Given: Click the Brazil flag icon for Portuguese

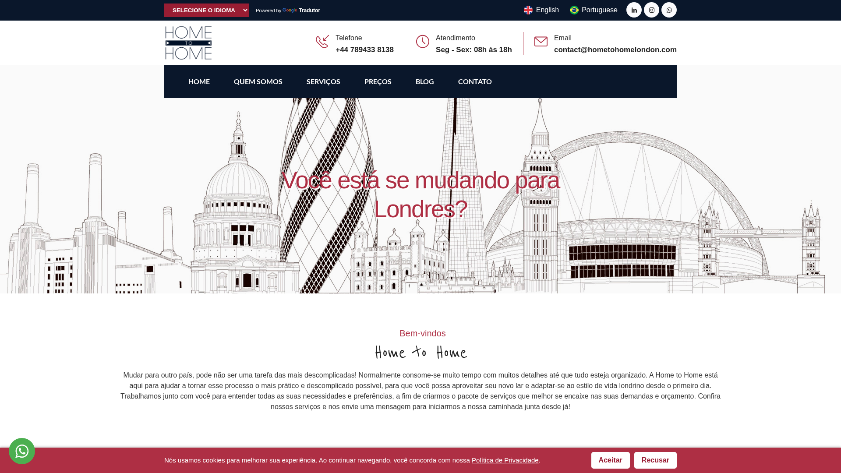Looking at the screenshot, I should tap(574, 10).
